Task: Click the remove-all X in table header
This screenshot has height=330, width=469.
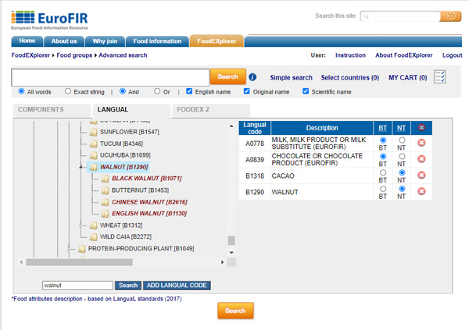Action: click(421, 128)
